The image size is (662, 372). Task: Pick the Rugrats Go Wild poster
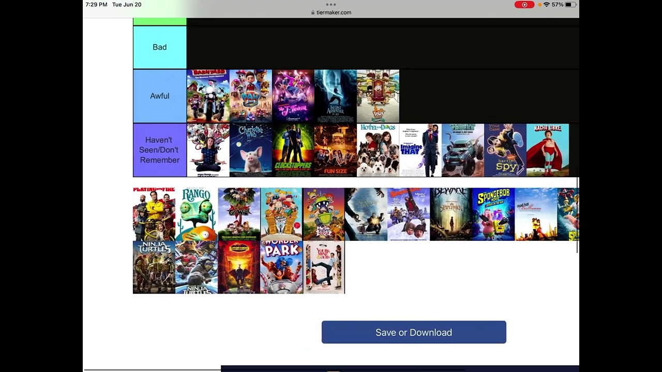coord(239,214)
